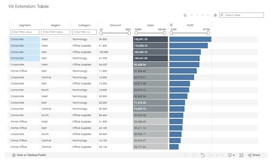Click Profit slider minimum handle
The height and width of the screenshot is (160, 275).
point(171,33)
